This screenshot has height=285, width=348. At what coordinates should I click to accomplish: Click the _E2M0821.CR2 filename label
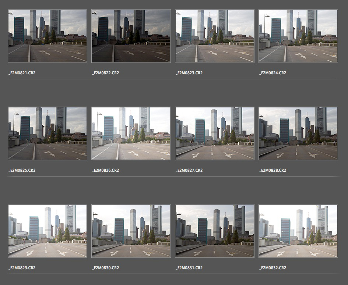tap(22, 73)
